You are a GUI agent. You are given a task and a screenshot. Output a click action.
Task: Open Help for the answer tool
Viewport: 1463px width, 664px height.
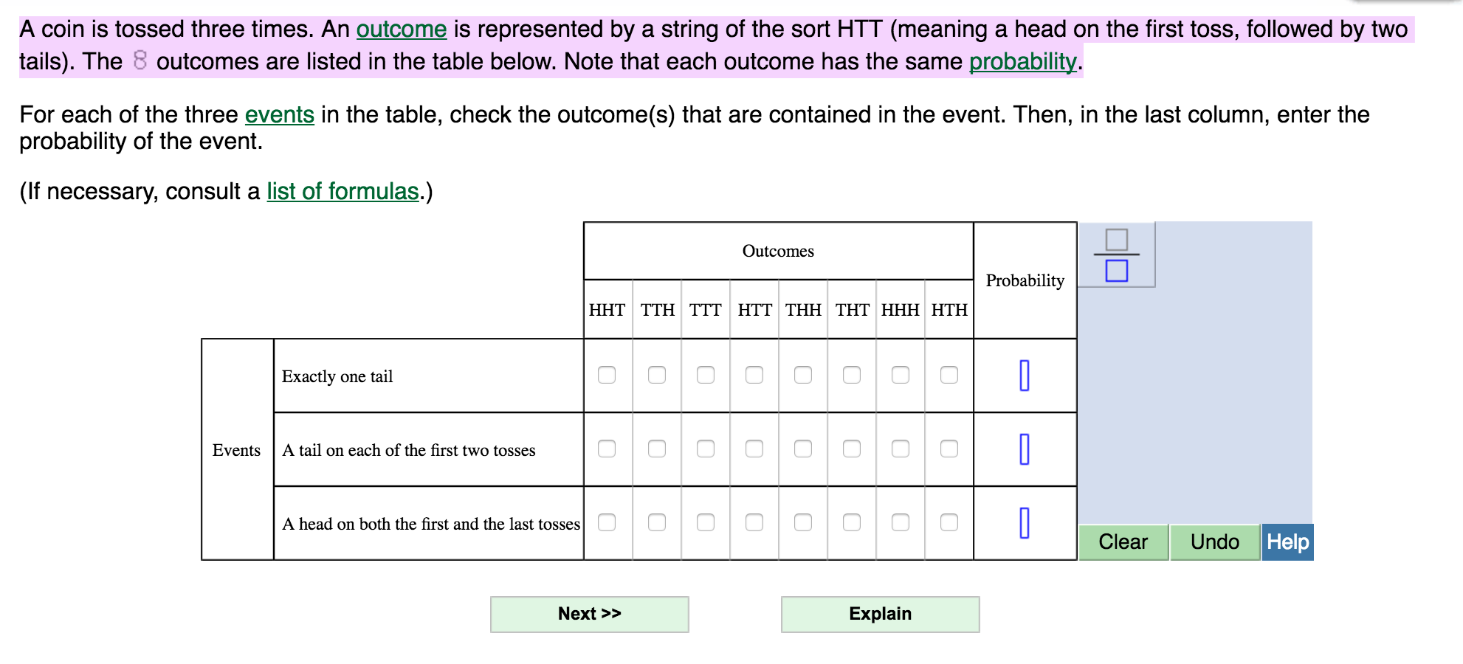coord(1287,542)
